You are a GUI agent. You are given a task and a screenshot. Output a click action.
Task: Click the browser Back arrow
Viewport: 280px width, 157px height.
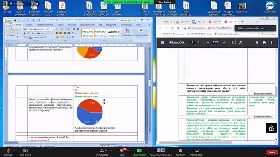pos(160,28)
